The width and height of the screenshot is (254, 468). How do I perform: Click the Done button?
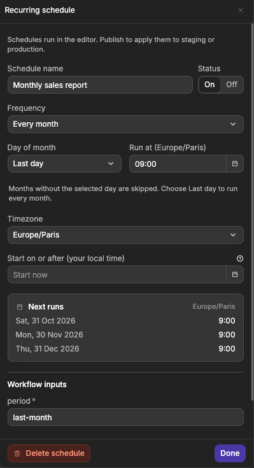[230, 453]
